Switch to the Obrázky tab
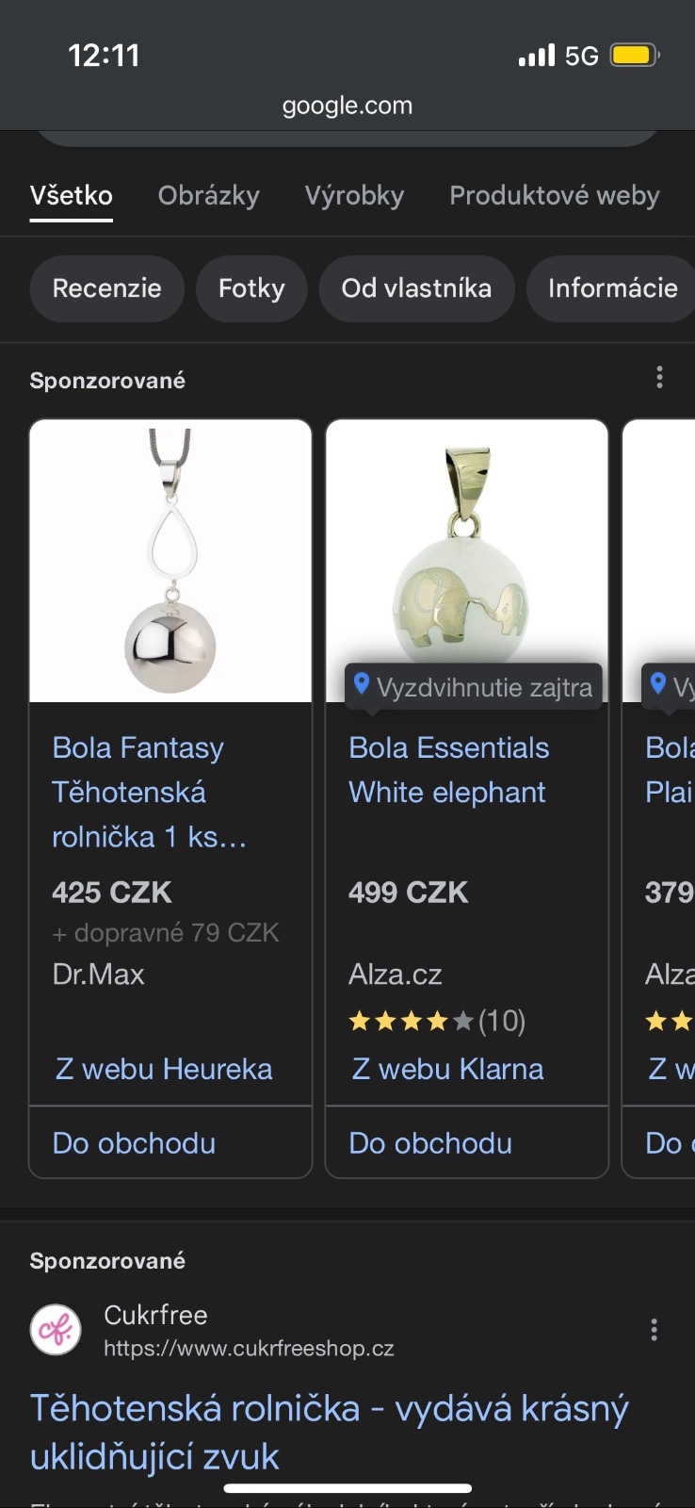The height and width of the screenshot is (1508, 695). [208, 195]
